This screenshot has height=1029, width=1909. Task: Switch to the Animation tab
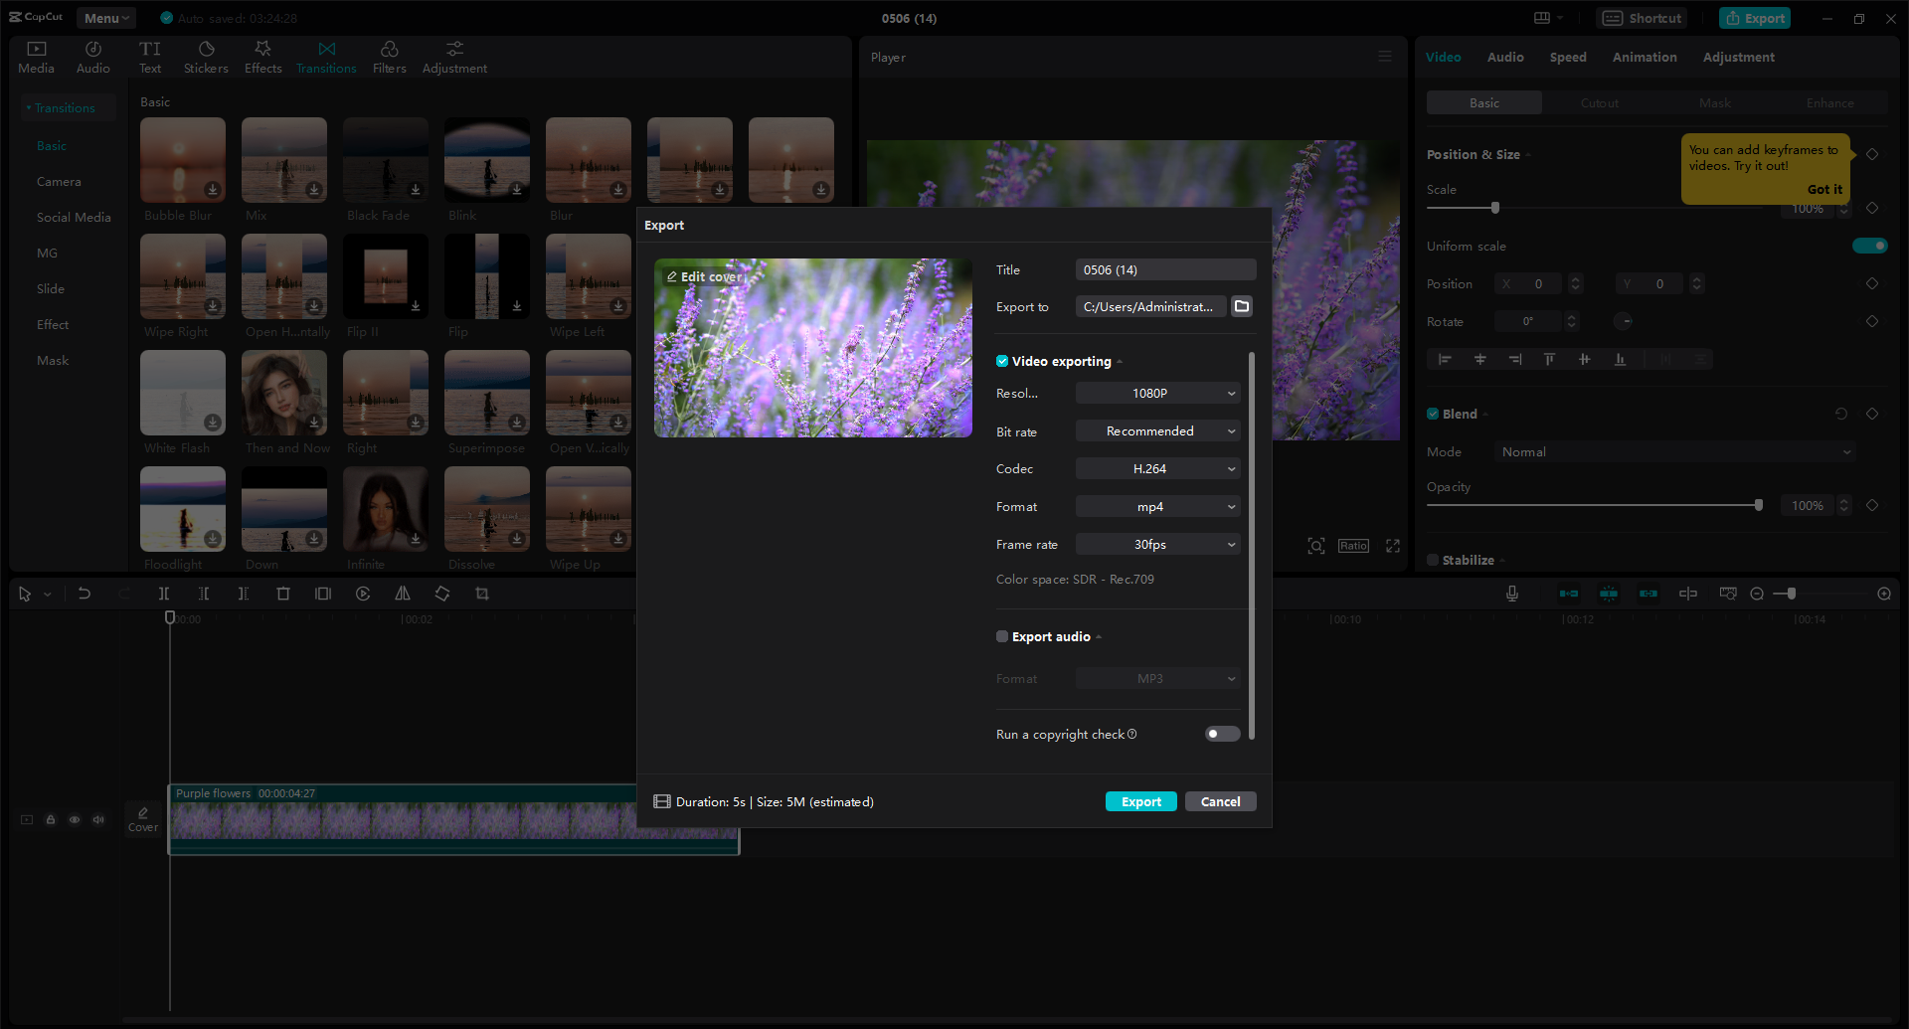pos(1644,58)
